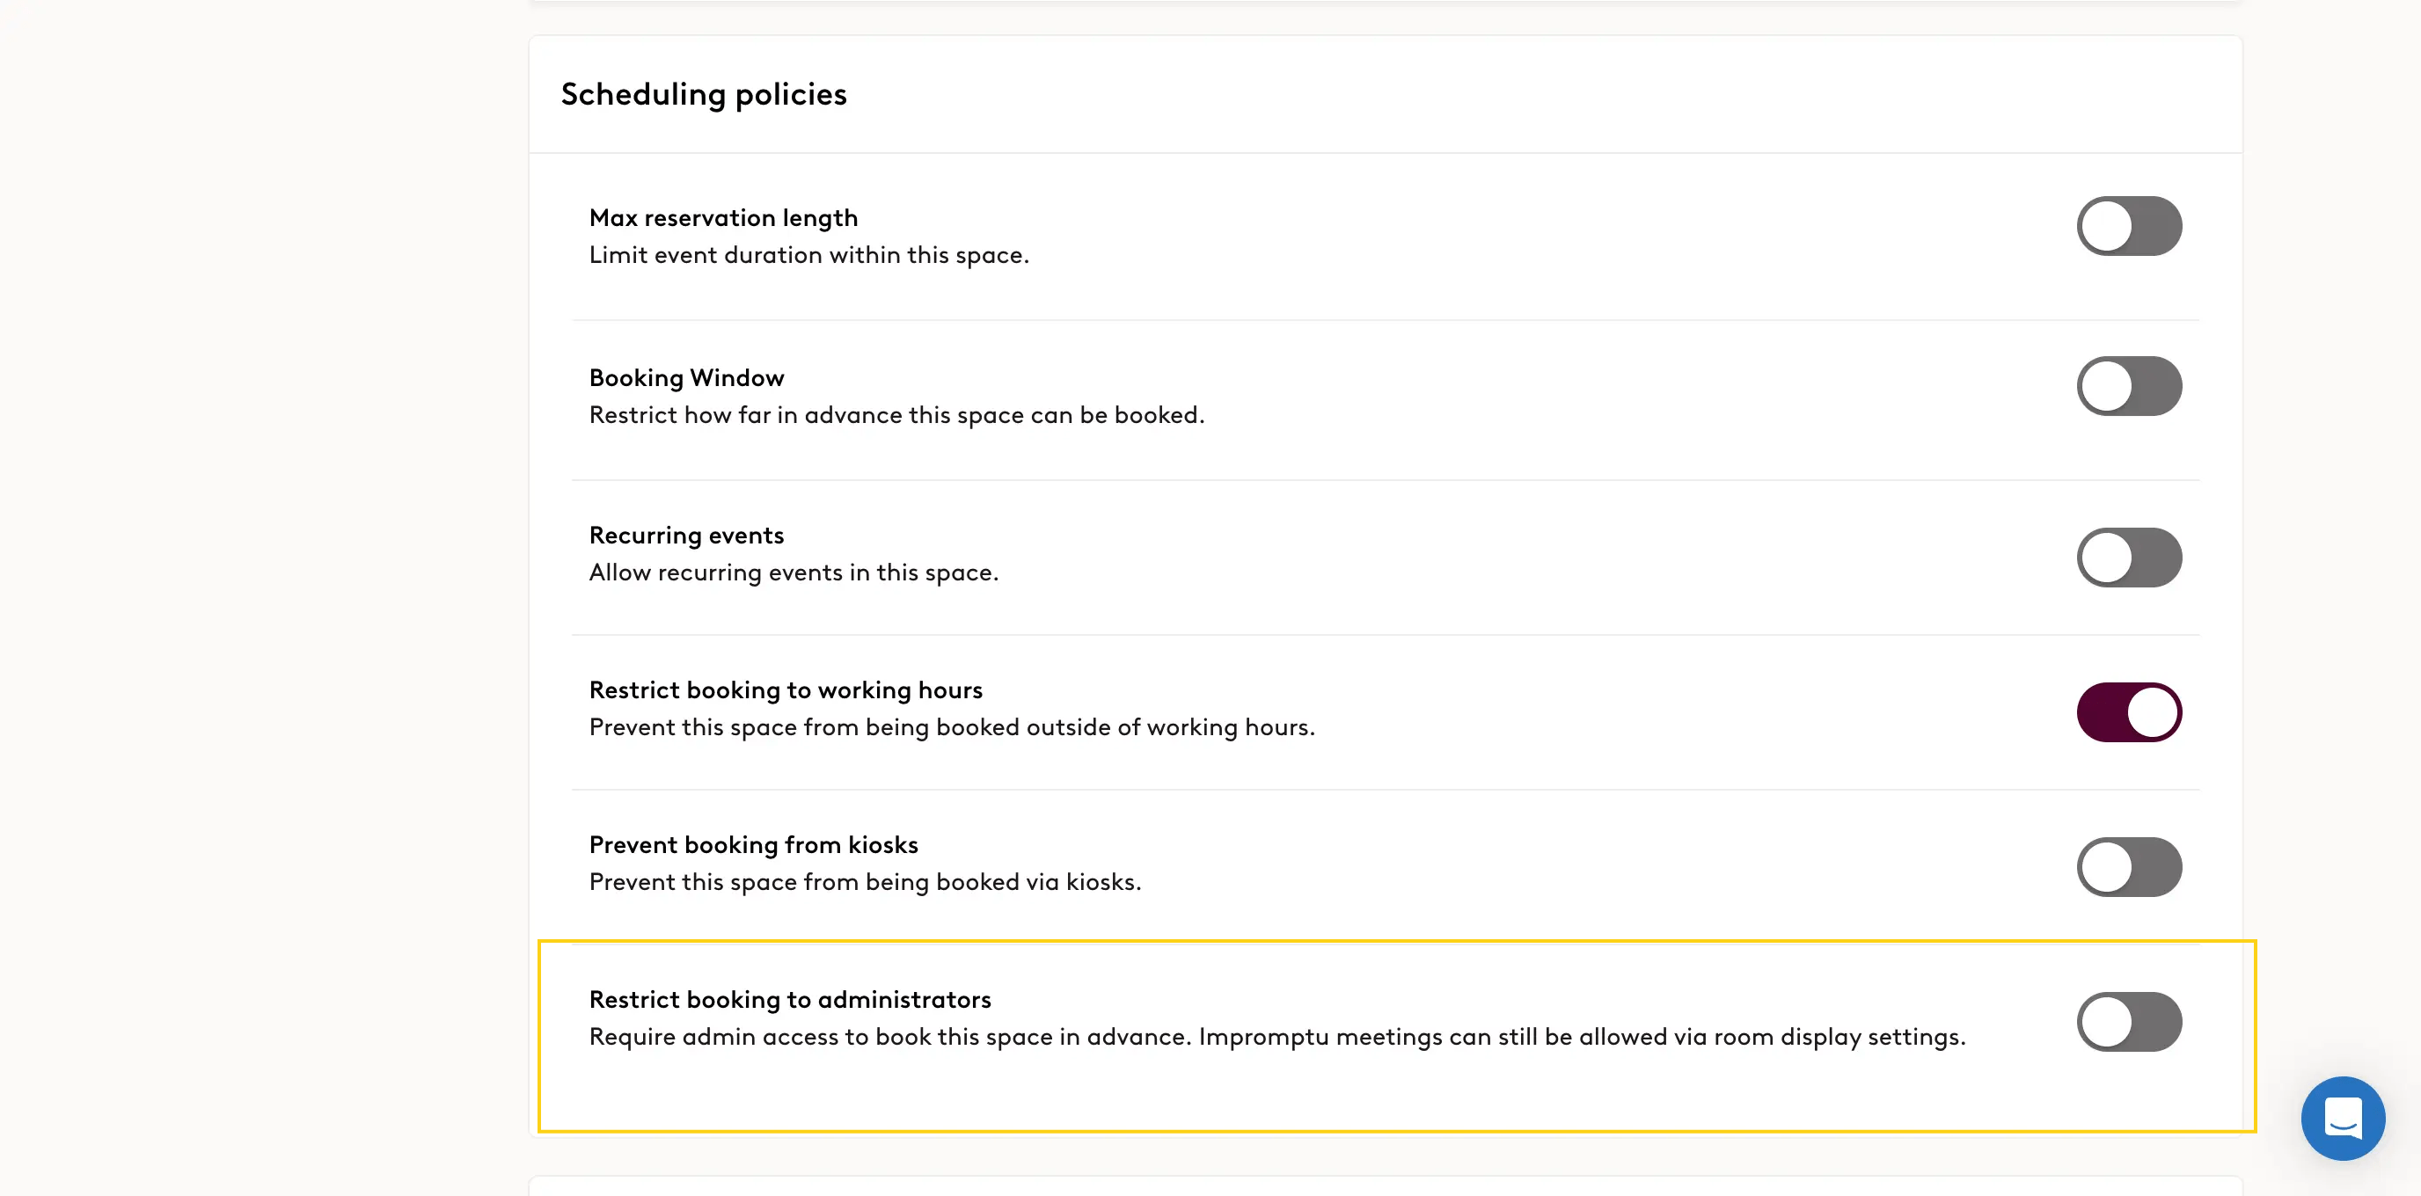Enable the Max reservation length toggle
This screenshot has height=1196, width=2421.
[x=2130, y=225]
